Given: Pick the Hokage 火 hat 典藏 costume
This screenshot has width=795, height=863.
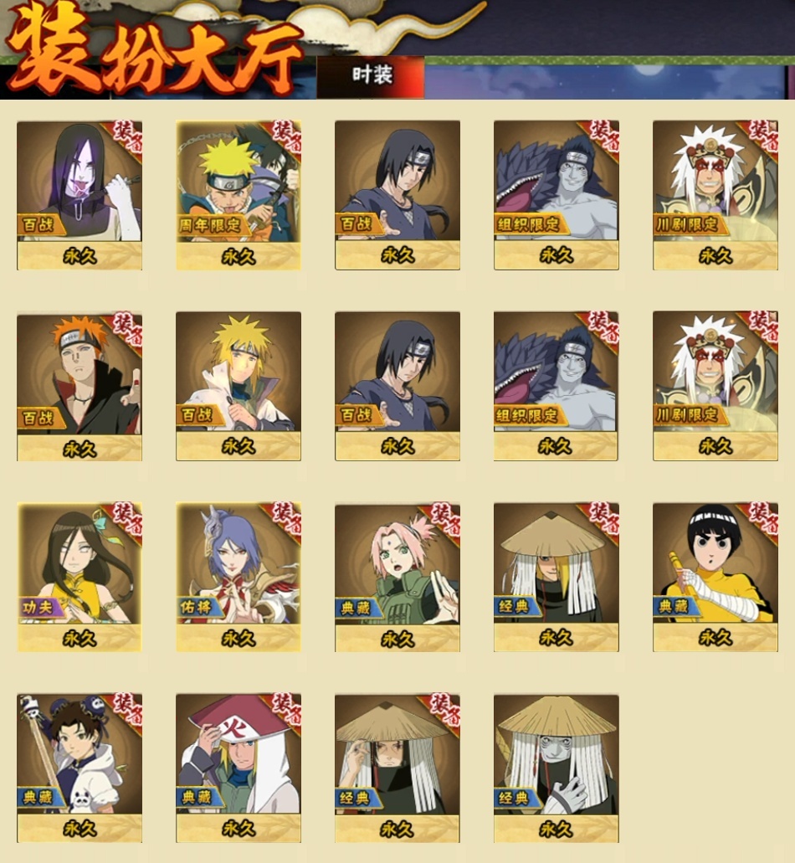Looking at the screenshot, I should [x=238, y=768].
